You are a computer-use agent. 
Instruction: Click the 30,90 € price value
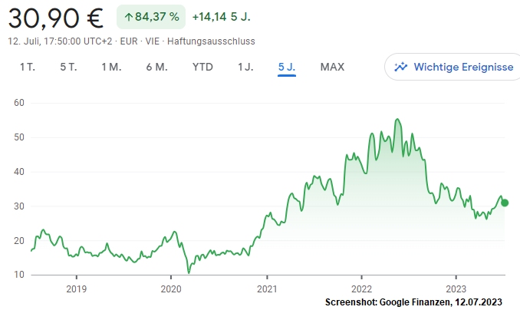(56, 18)
